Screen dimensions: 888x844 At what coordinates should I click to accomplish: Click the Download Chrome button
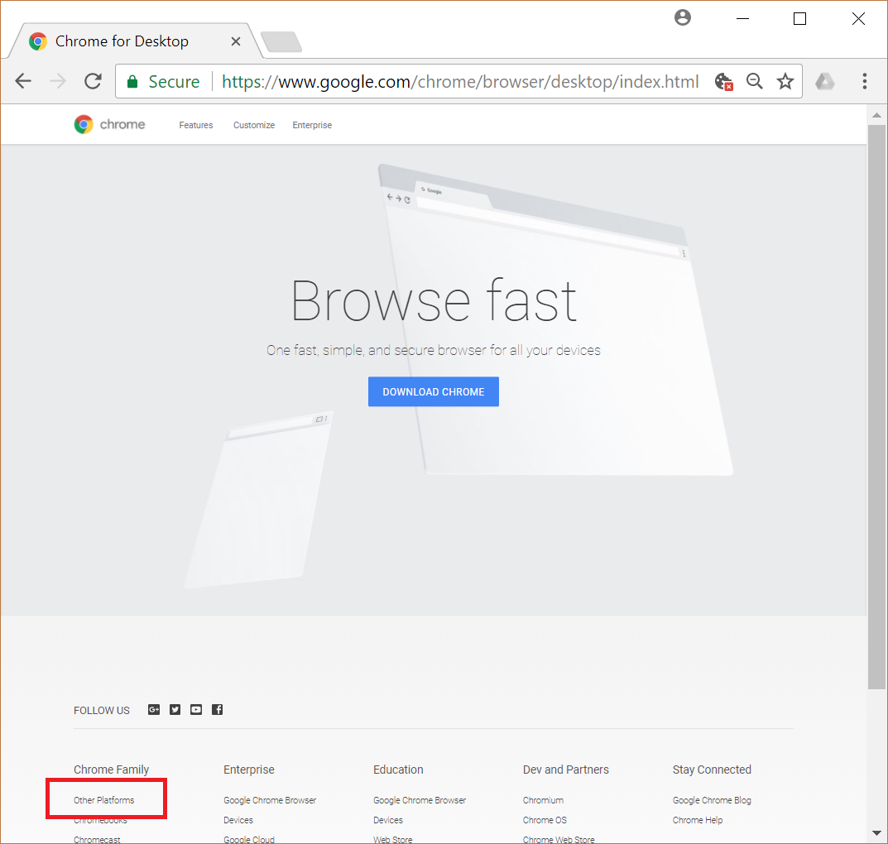pyautogui.click(x=433, y=391)
